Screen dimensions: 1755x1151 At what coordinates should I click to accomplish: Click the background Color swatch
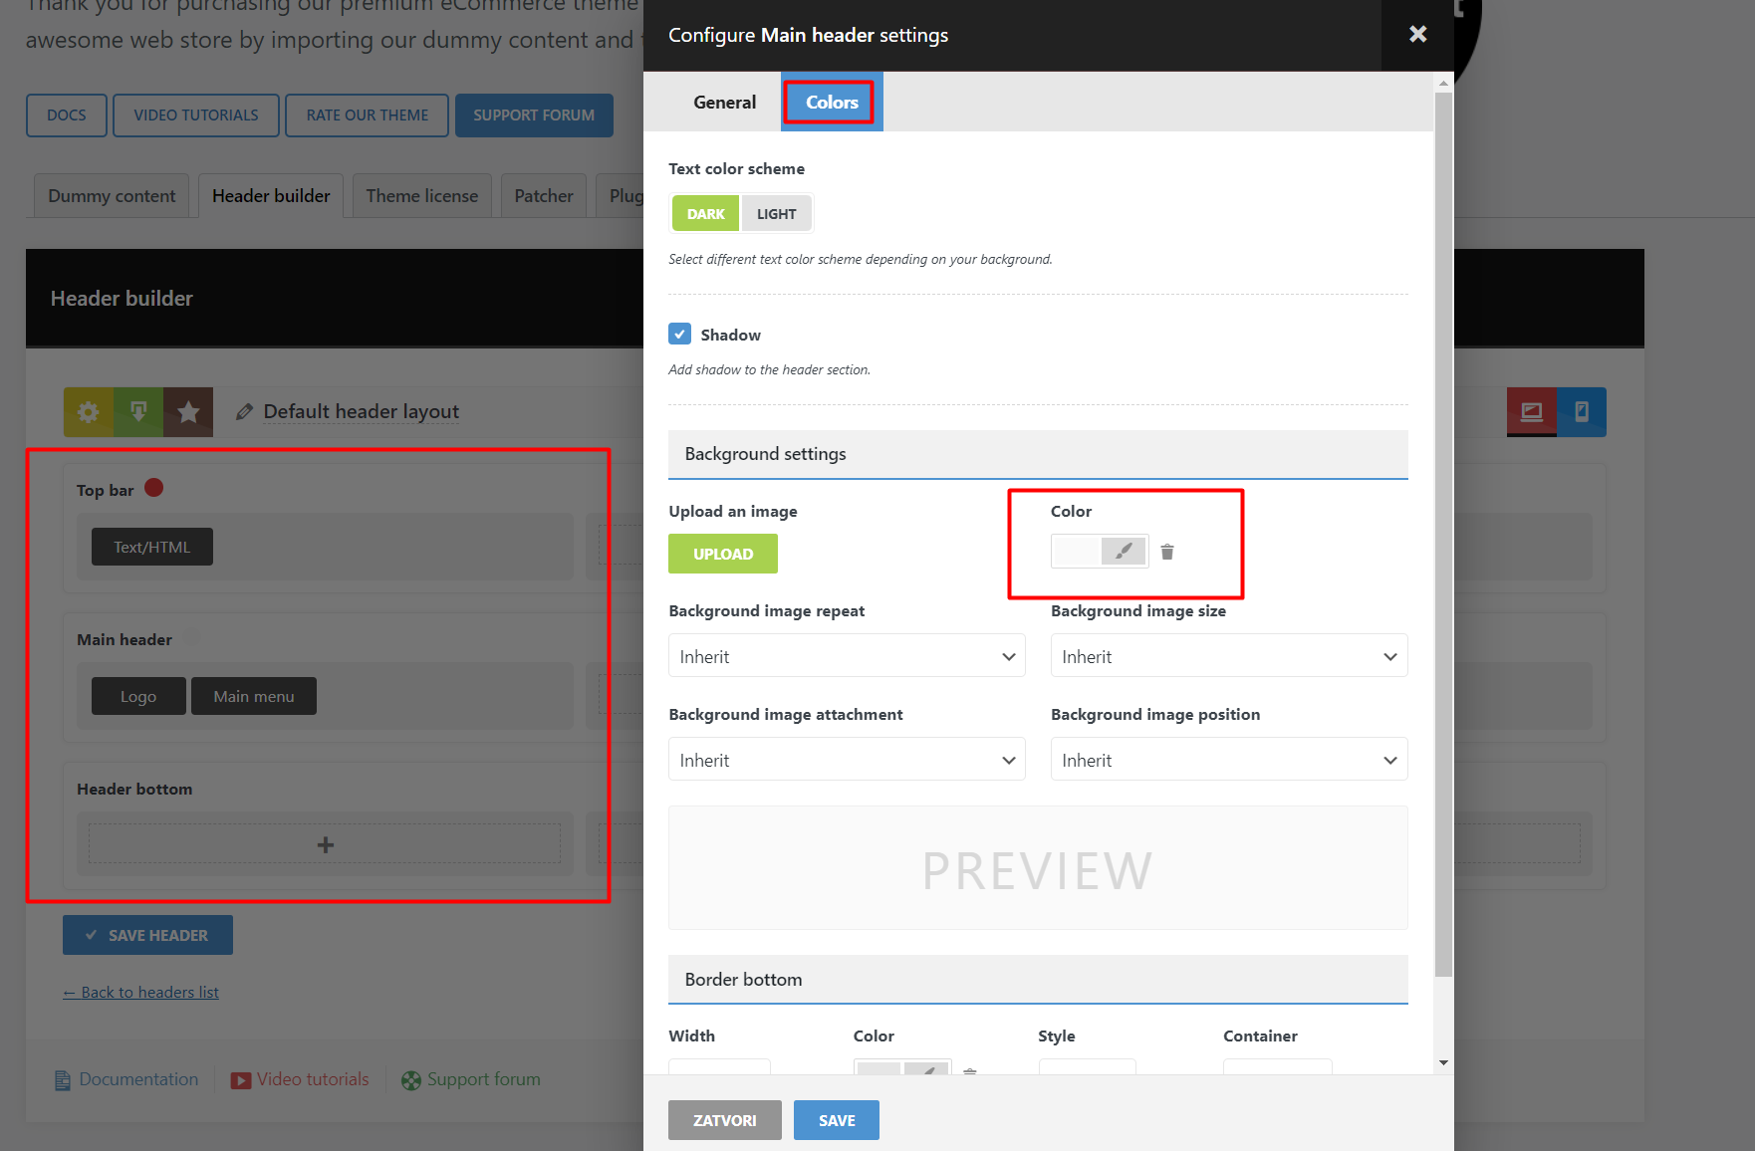1076,551
